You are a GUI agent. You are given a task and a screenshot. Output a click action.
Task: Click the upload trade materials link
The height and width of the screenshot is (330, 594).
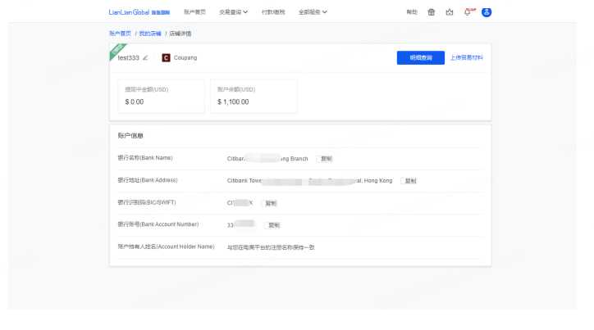pyautogui.click(x=466, y=58)
